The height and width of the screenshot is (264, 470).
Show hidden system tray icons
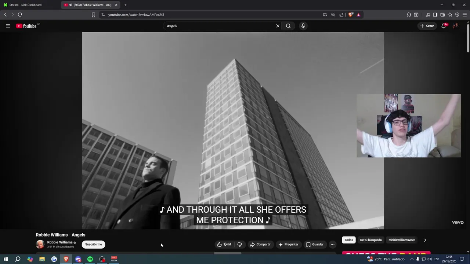412,259
